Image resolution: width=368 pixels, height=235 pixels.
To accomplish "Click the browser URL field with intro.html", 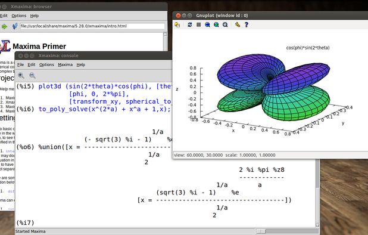I will (92, 26).
